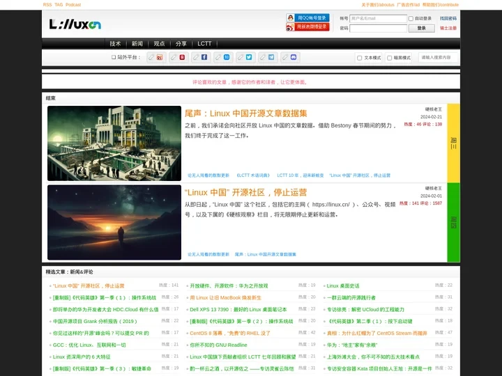502x376 pixels.
Task: Focus the 请输入搜索内容 search box
Action: coord(439,58)
